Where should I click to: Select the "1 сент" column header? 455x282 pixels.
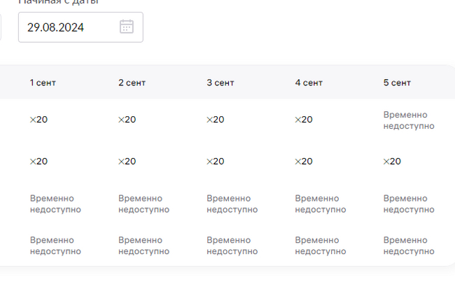43,83
